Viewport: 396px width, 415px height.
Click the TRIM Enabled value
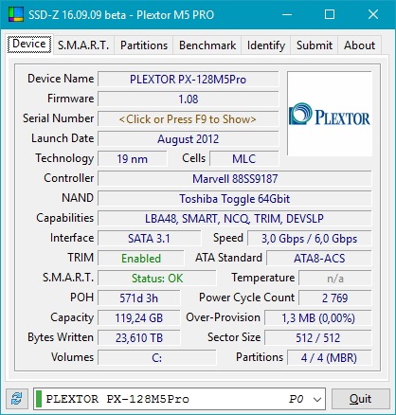tap(141, 259)
